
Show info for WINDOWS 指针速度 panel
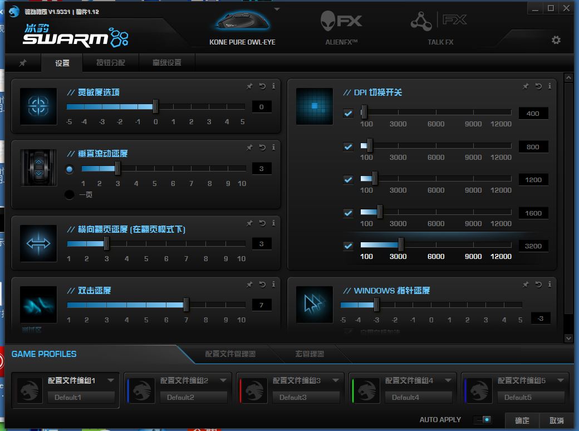coord(549,285)
